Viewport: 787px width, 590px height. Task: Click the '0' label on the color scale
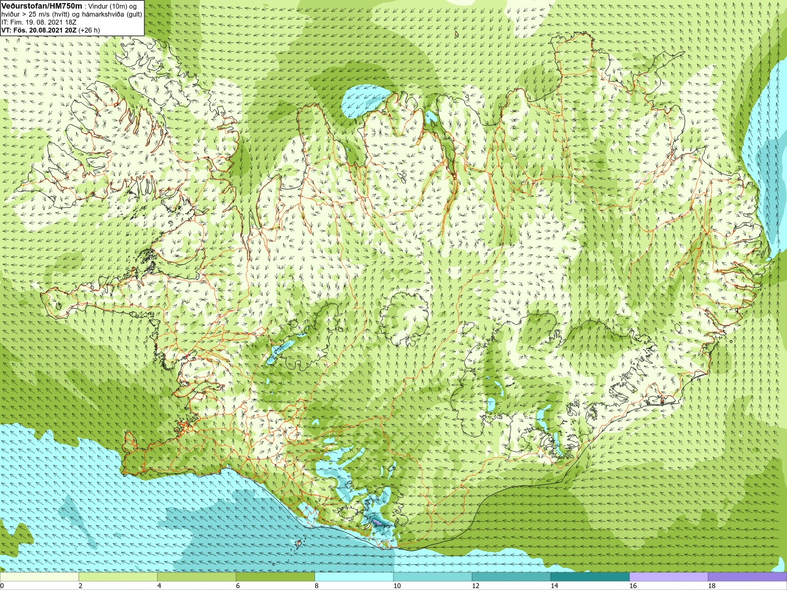click(2, 586)
